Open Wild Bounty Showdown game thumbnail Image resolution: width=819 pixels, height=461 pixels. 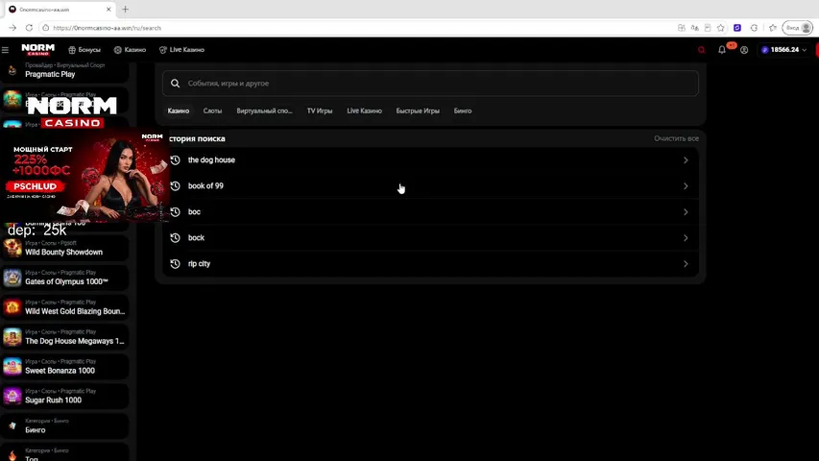(x=12, y=248)
